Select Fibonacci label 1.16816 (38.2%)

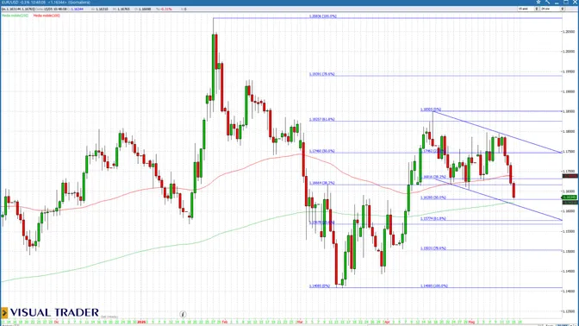(433, 177)
